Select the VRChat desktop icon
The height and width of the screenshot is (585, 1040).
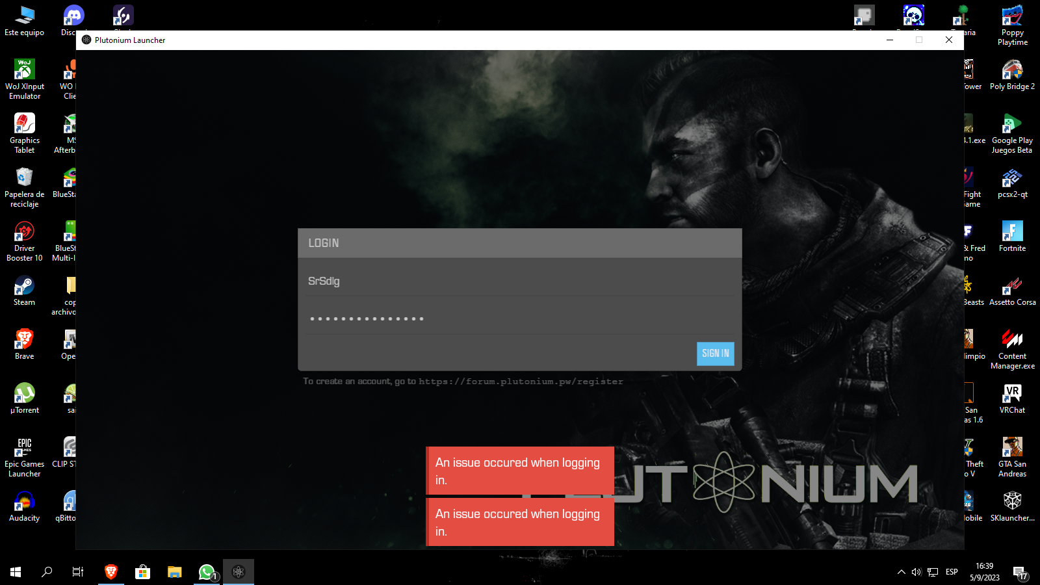pyautogui.click(x=1013, y=398)
